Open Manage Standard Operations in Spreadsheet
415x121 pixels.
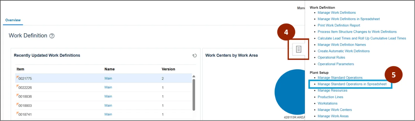(x=352, y=84)
